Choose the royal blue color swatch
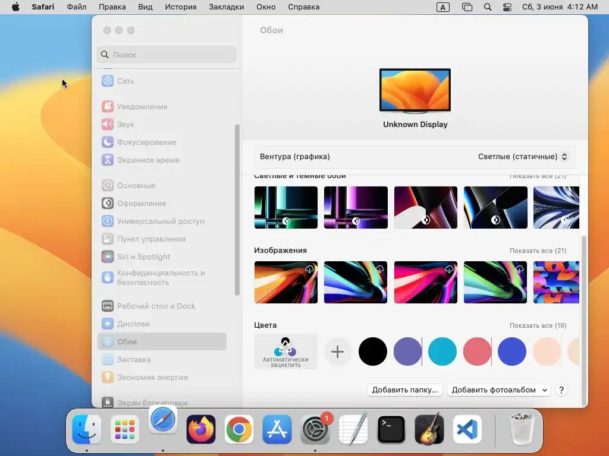Image resolution: width=609 pixels, height=456 pixels. click(512, 351)
